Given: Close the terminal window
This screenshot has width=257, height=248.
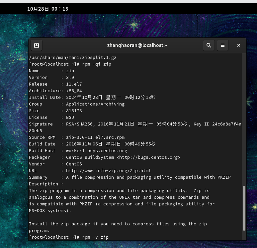Looking at the screenshot, I should pos(238,45).
